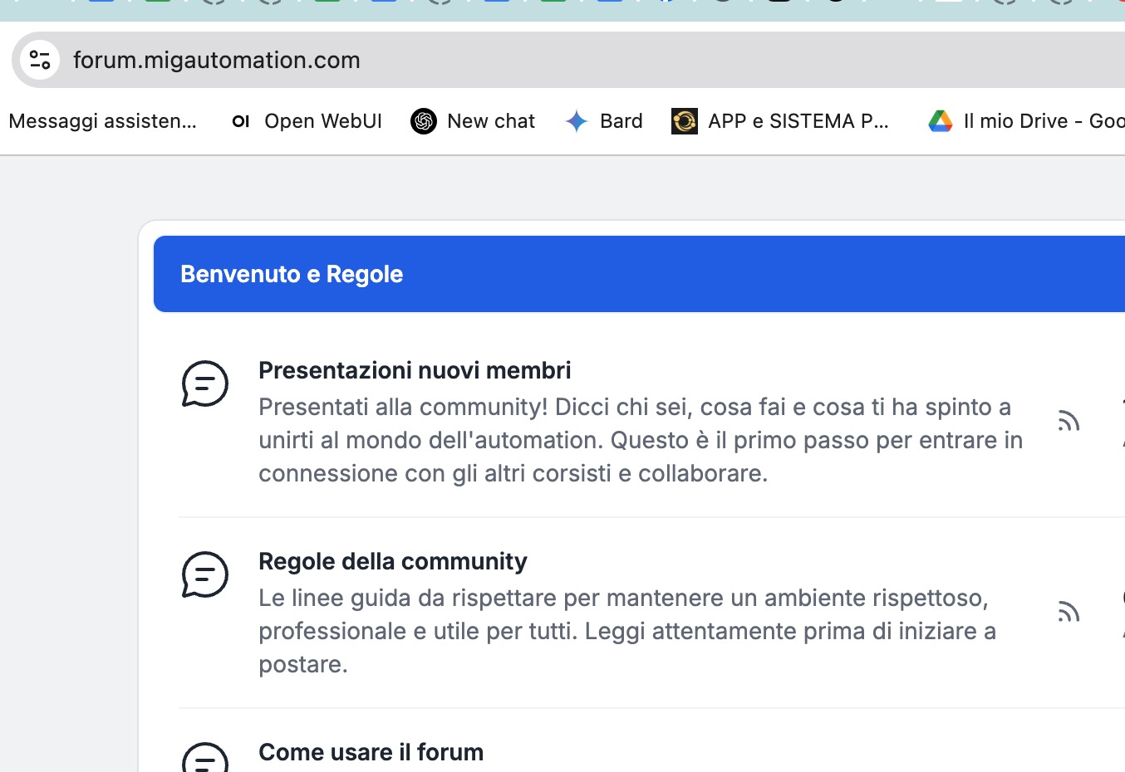Open the Regole della community forum
The image size is (1125, 772).
click(x=392, y=561)
